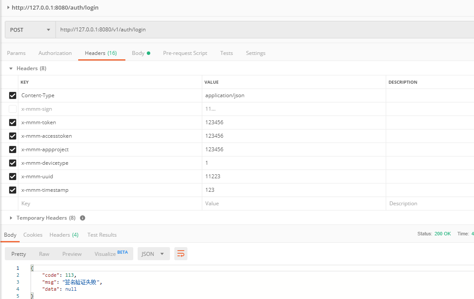
Task: Expand the request title arrow
Action: point(8,7)
